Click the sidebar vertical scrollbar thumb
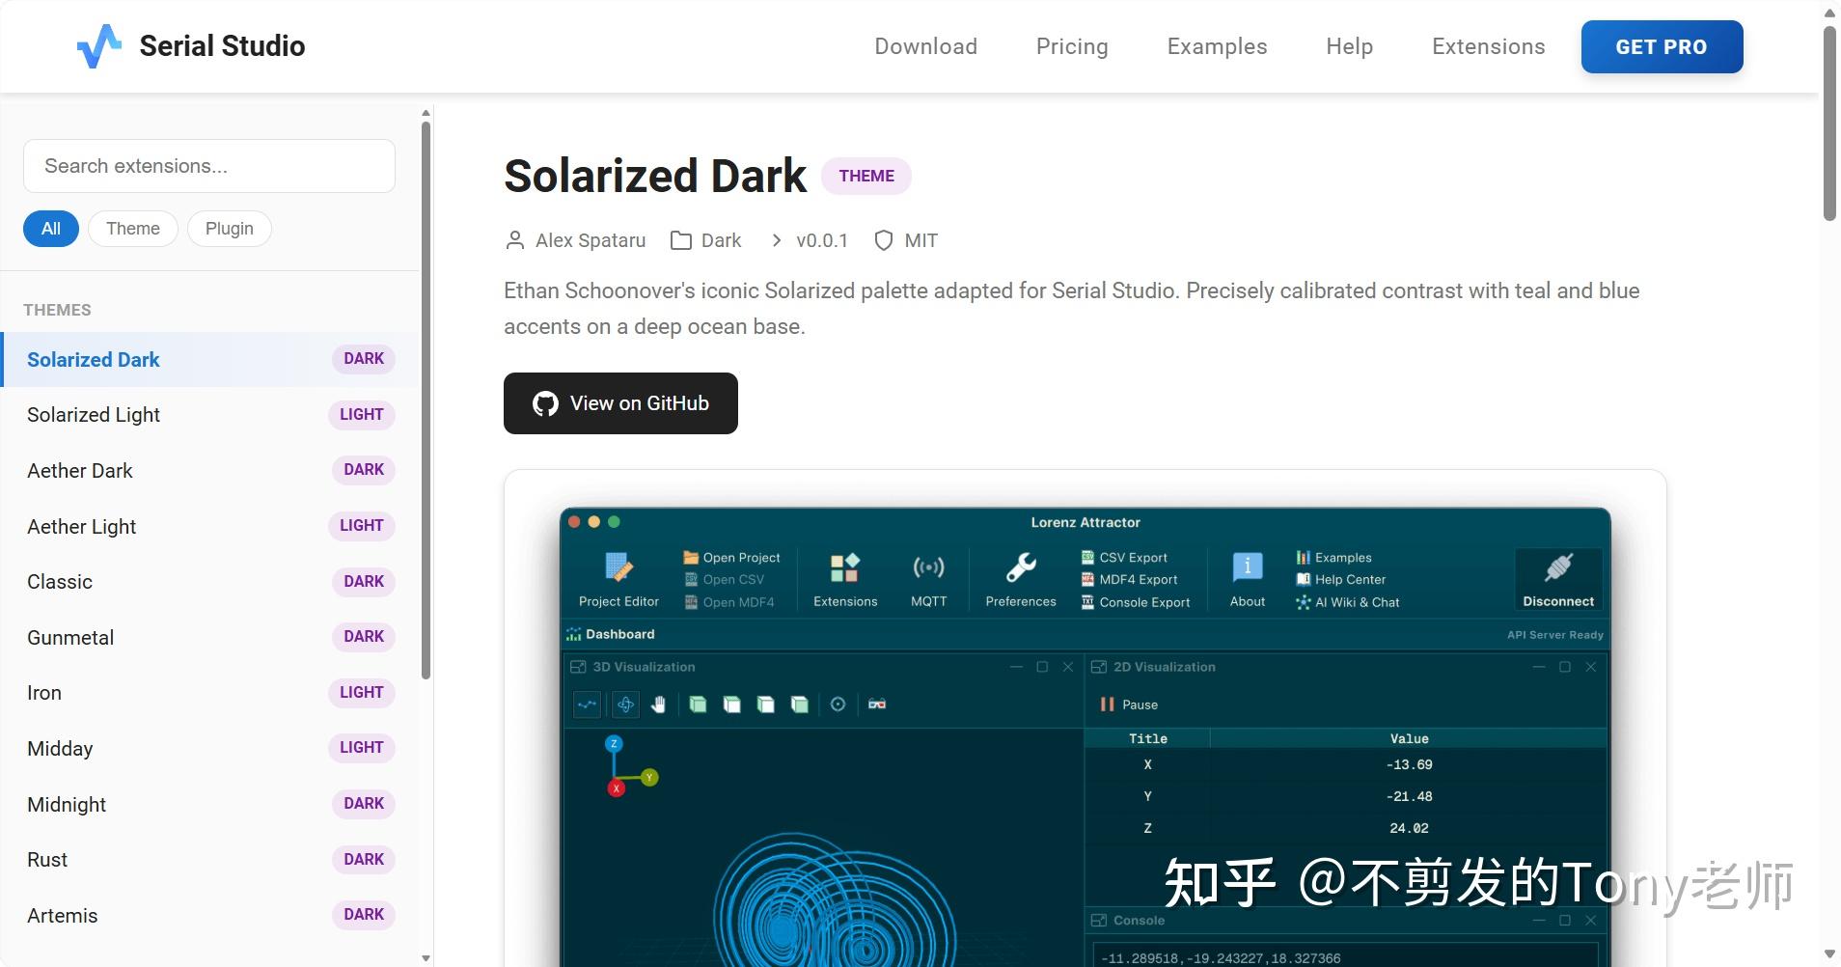 tap(426, 401)
